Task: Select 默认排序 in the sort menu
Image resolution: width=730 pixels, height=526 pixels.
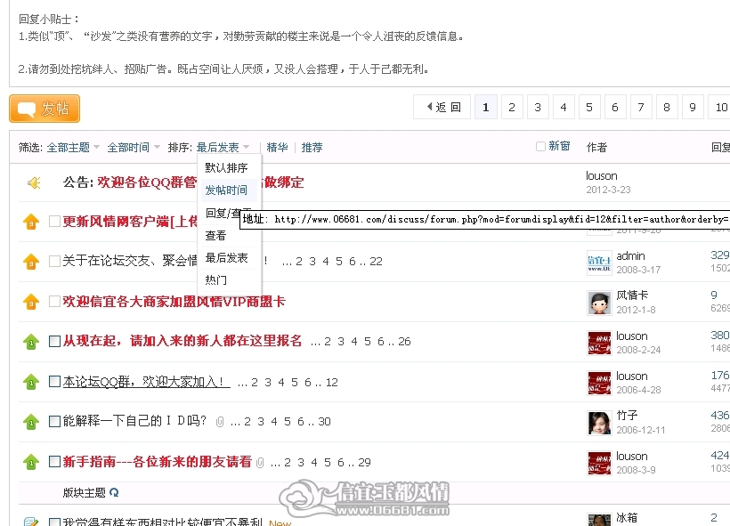Action: pos(227,168)
